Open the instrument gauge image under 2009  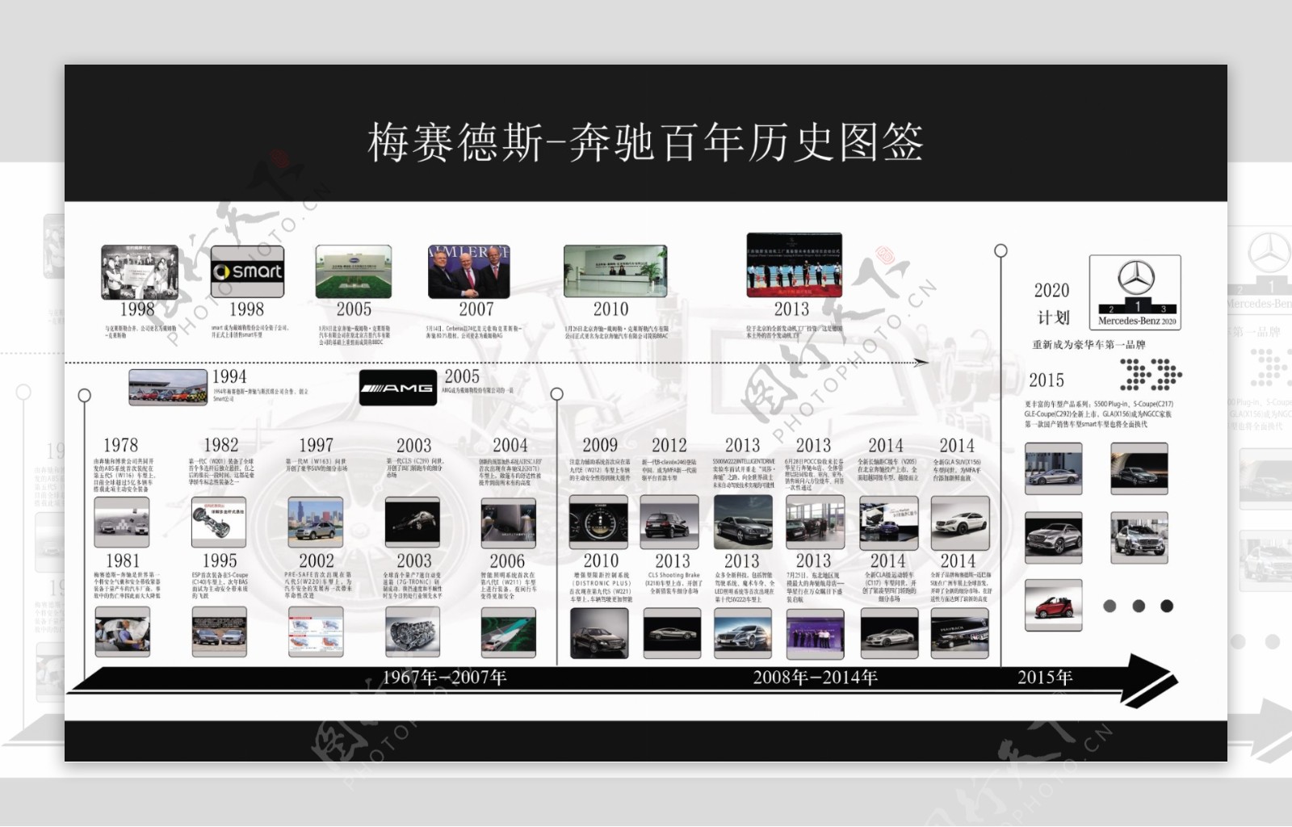(x=598, y=523)
